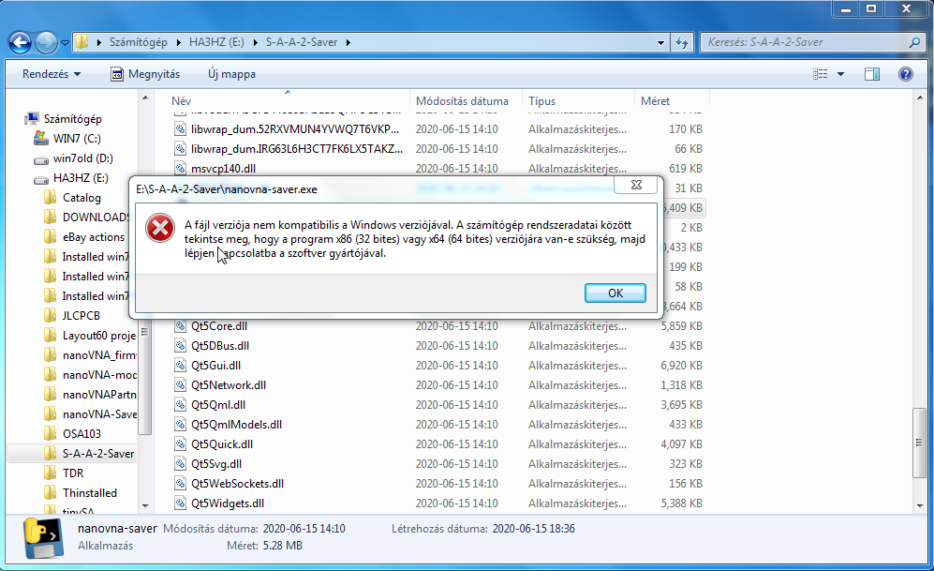
Task: Refresh the S-A-A-2-Saver folder view
Action: pos(682,42)
